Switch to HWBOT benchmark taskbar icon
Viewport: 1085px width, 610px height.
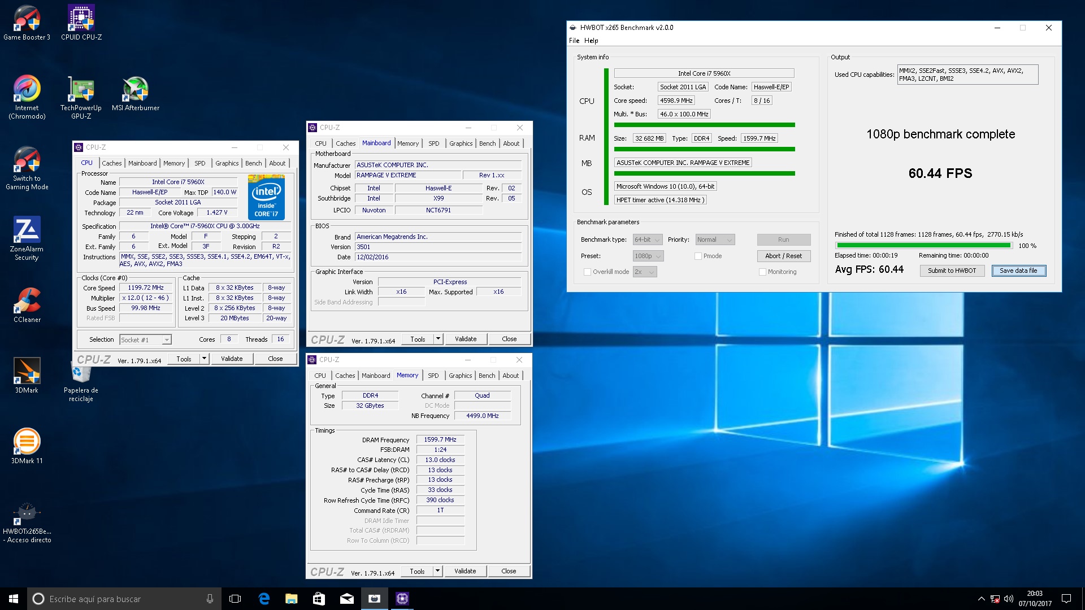[x=374, y=599]
